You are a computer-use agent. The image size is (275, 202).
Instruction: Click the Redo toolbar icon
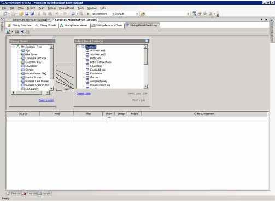point(65,14)
